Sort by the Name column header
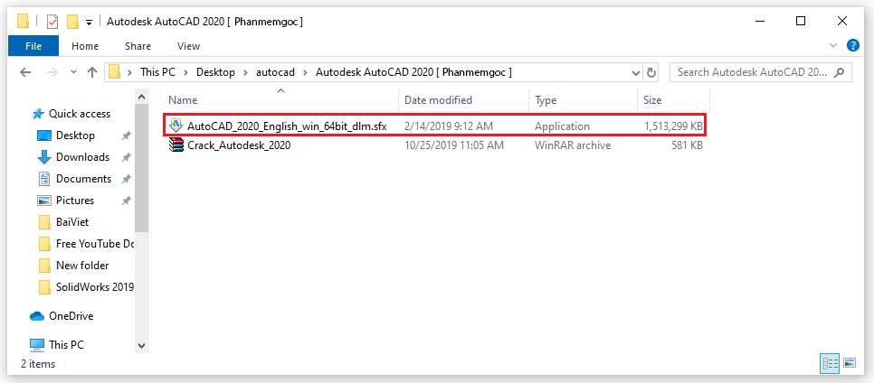 (183, 100)
